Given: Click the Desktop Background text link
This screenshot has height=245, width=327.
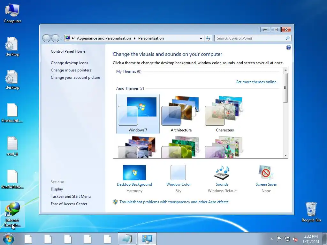Looking at the screenshot, I should tap(134, 184).
